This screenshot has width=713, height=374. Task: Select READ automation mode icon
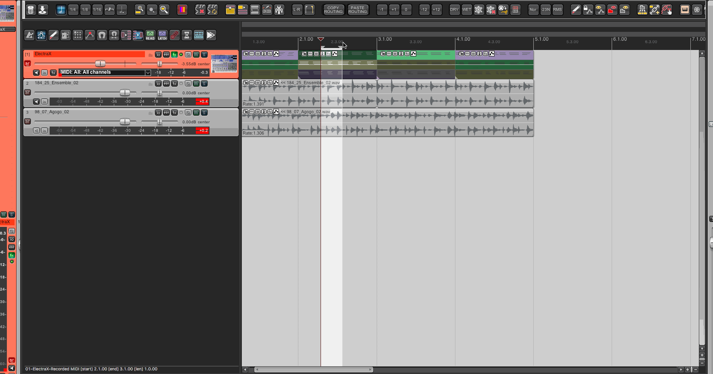point(150,35)
